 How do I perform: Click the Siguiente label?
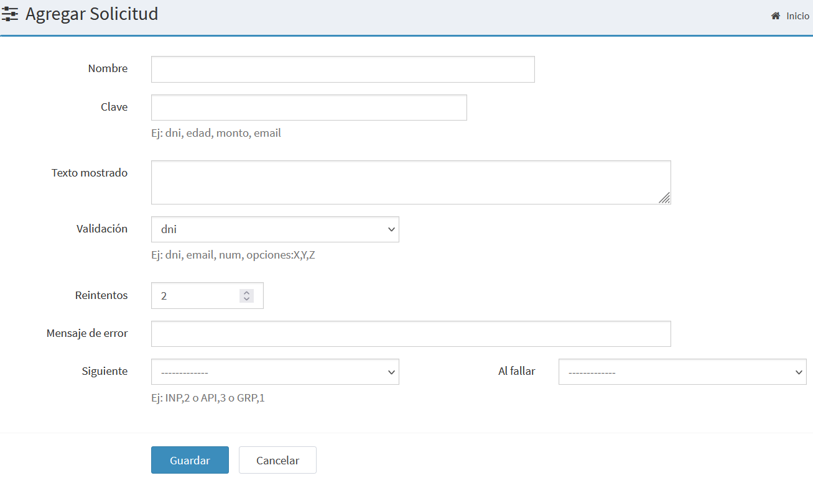(x=105, y=371)
